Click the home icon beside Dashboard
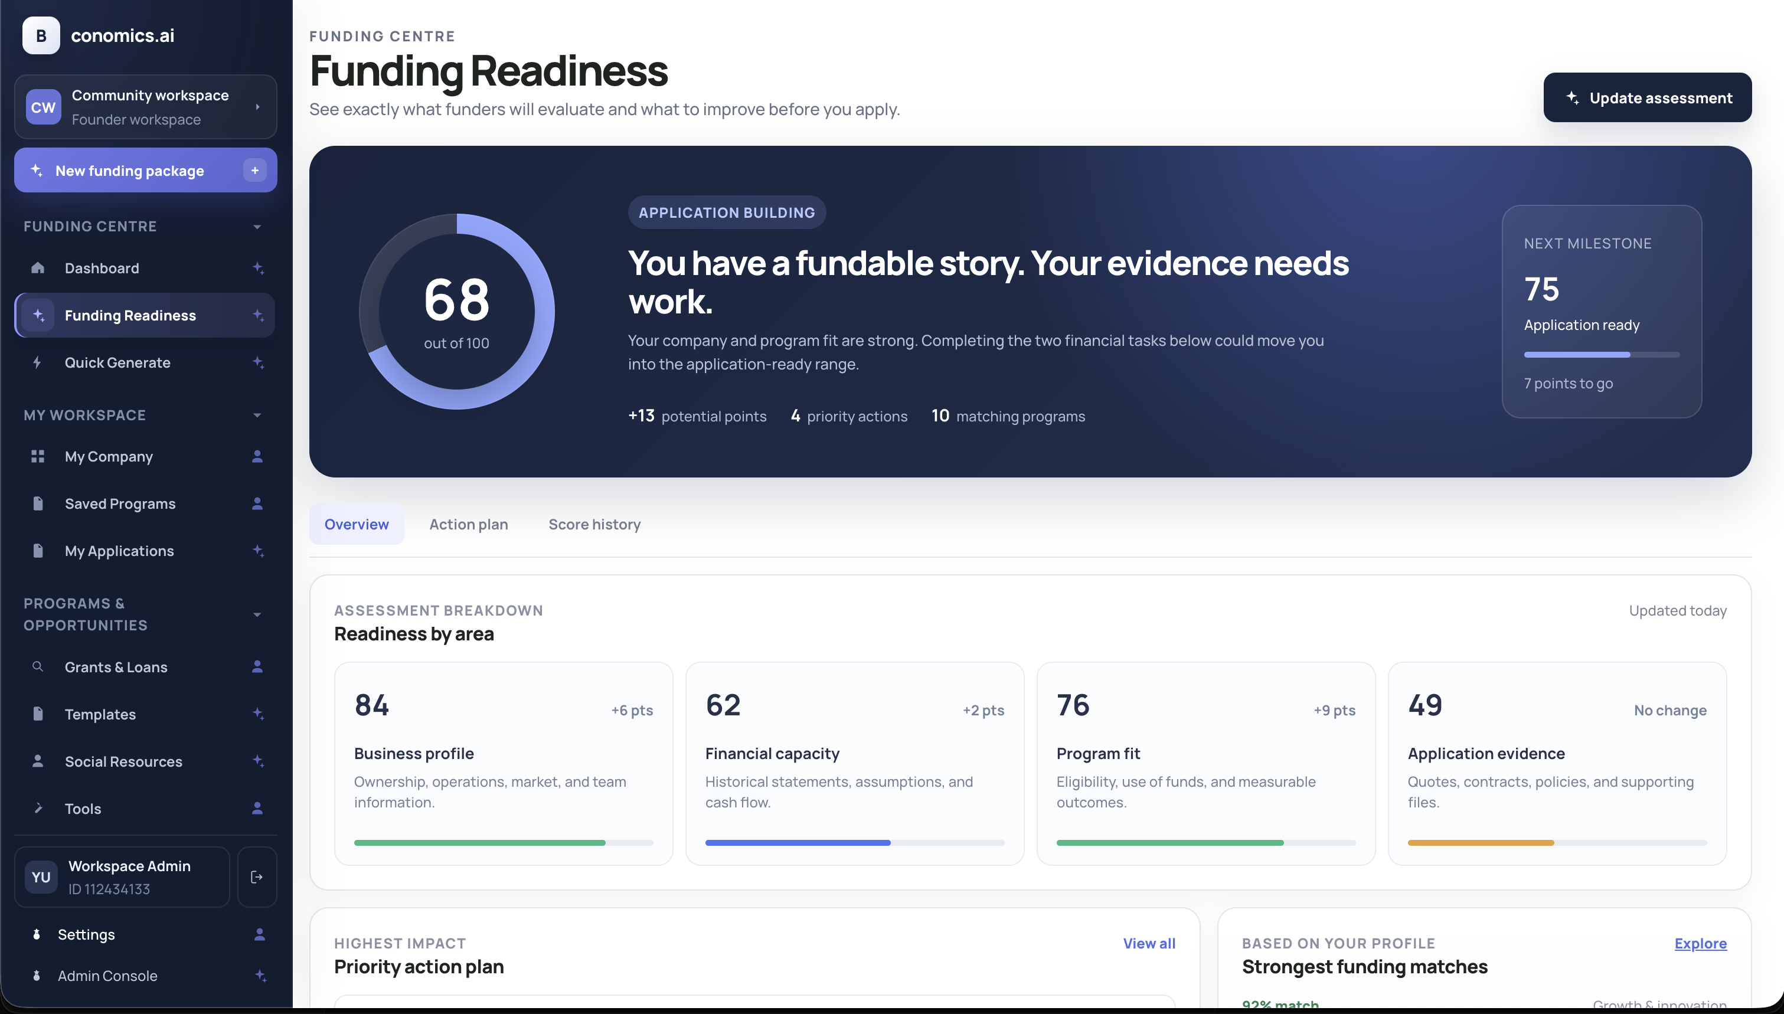1784x1014 pixels. point(38,268)
